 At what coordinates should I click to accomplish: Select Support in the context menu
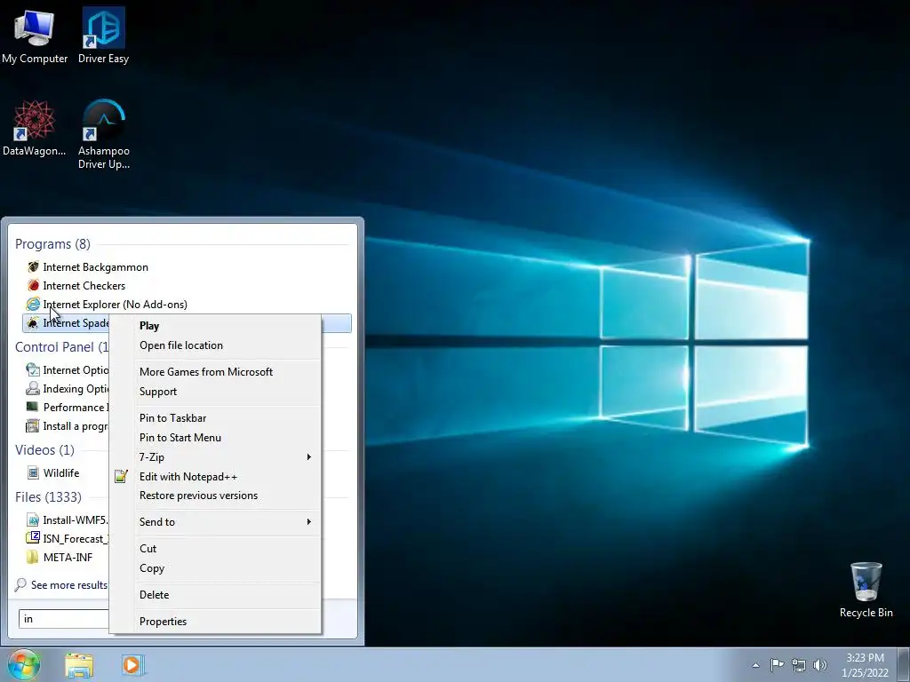[215, 392]
